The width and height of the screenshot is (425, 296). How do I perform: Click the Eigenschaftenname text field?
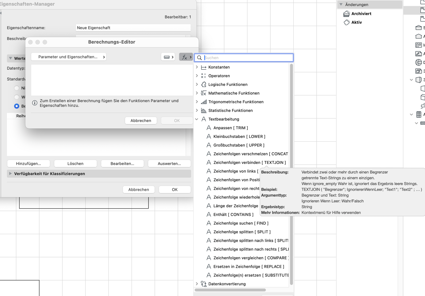pyautogui.click(x=133, y=28)
